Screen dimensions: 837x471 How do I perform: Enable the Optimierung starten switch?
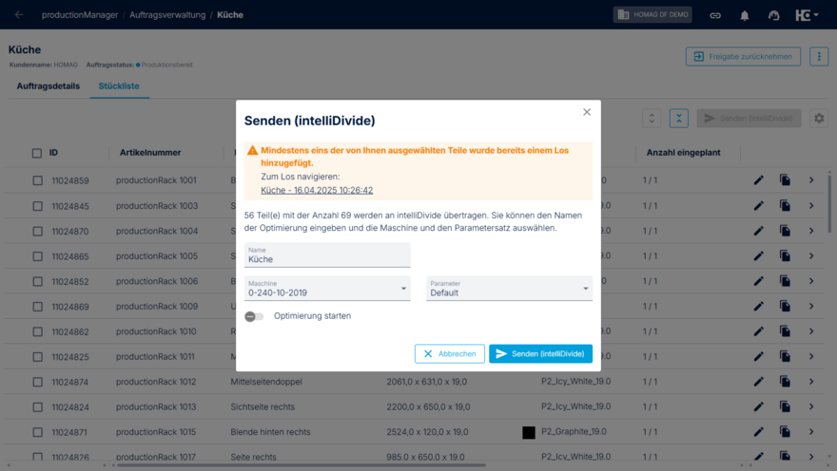[254, 316]
